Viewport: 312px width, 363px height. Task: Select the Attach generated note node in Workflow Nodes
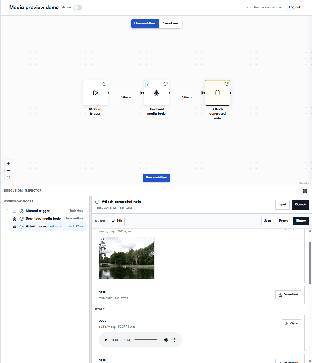(x=43, y=226)
